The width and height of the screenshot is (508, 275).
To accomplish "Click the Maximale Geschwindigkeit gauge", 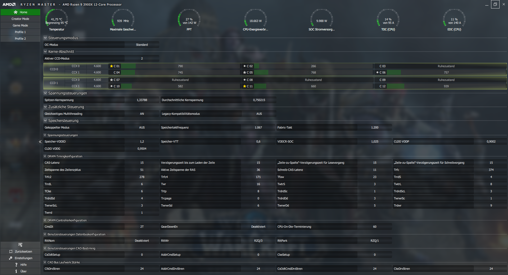I will coord(123,20).
